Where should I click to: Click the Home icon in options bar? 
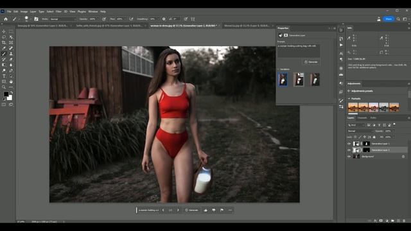coord(6,19)
